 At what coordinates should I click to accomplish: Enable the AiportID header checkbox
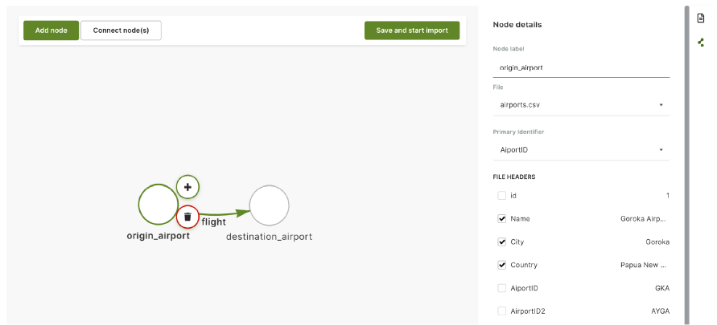coord(502,288)
